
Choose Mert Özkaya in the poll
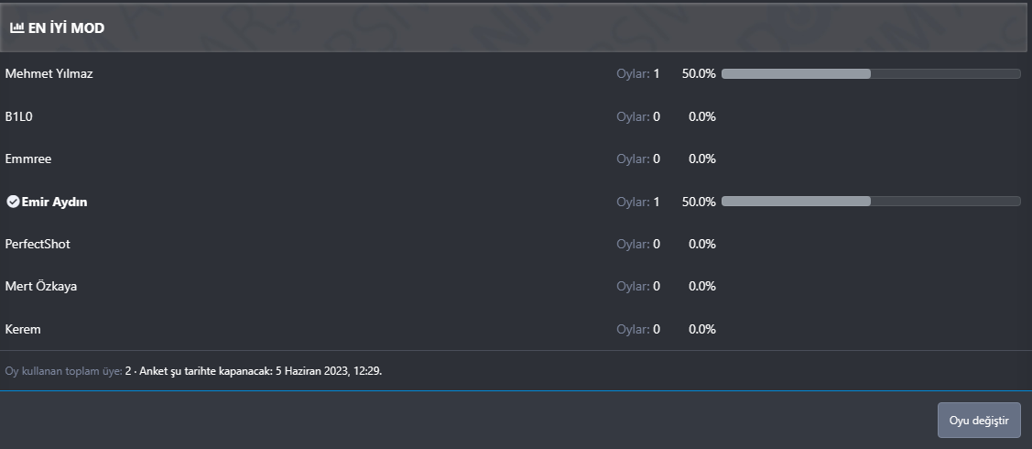[x=41, y=286]
